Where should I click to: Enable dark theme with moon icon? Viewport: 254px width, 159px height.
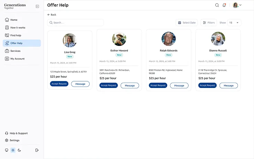19,150
